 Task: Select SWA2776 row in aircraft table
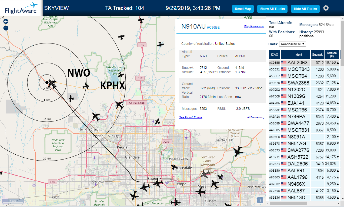[x=304, y=150]
